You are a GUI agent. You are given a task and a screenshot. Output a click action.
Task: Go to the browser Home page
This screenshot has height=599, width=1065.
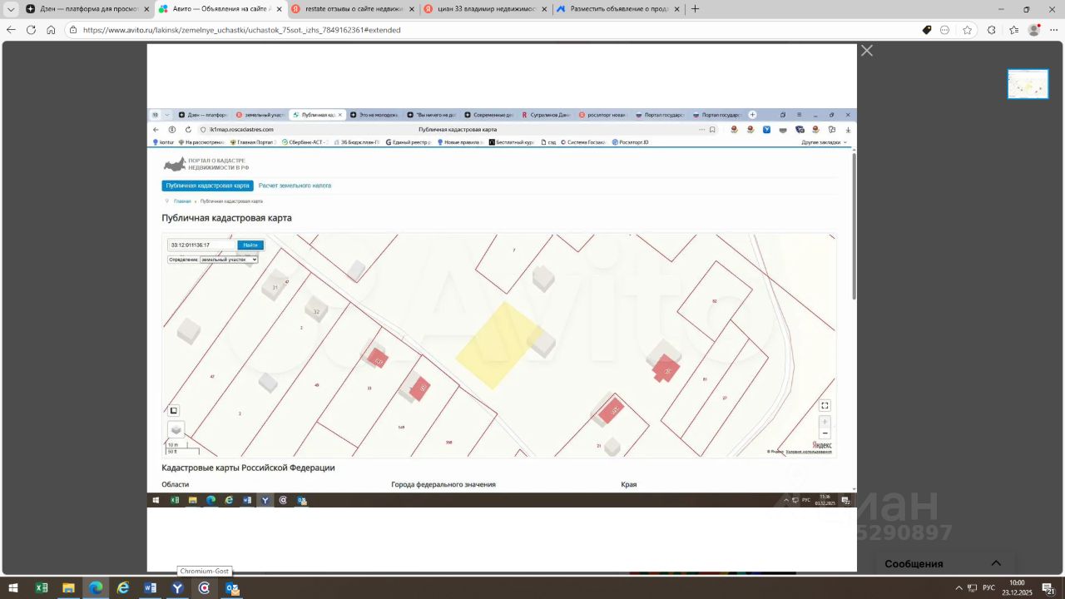click(x=51, y=30)
